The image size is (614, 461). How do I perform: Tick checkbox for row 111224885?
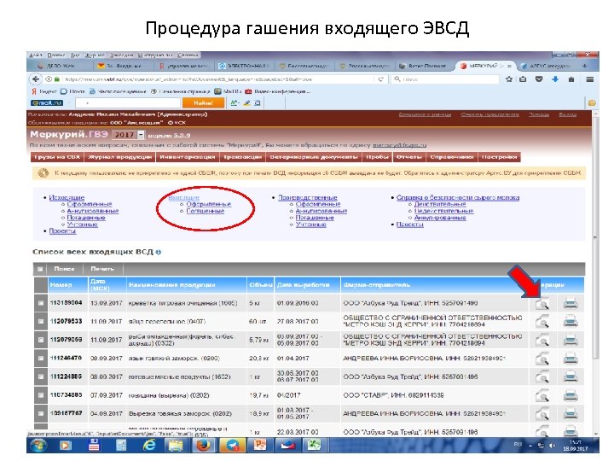pos(40,376)
